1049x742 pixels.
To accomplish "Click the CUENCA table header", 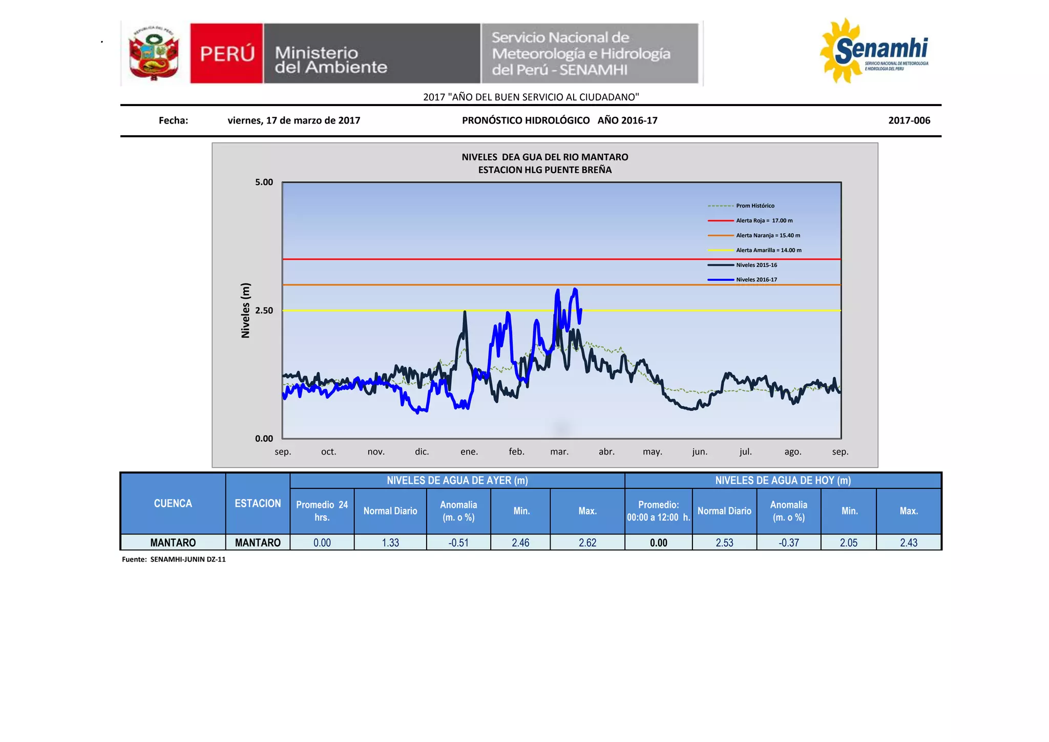I will pyautogui.click(x=173, y=503).
